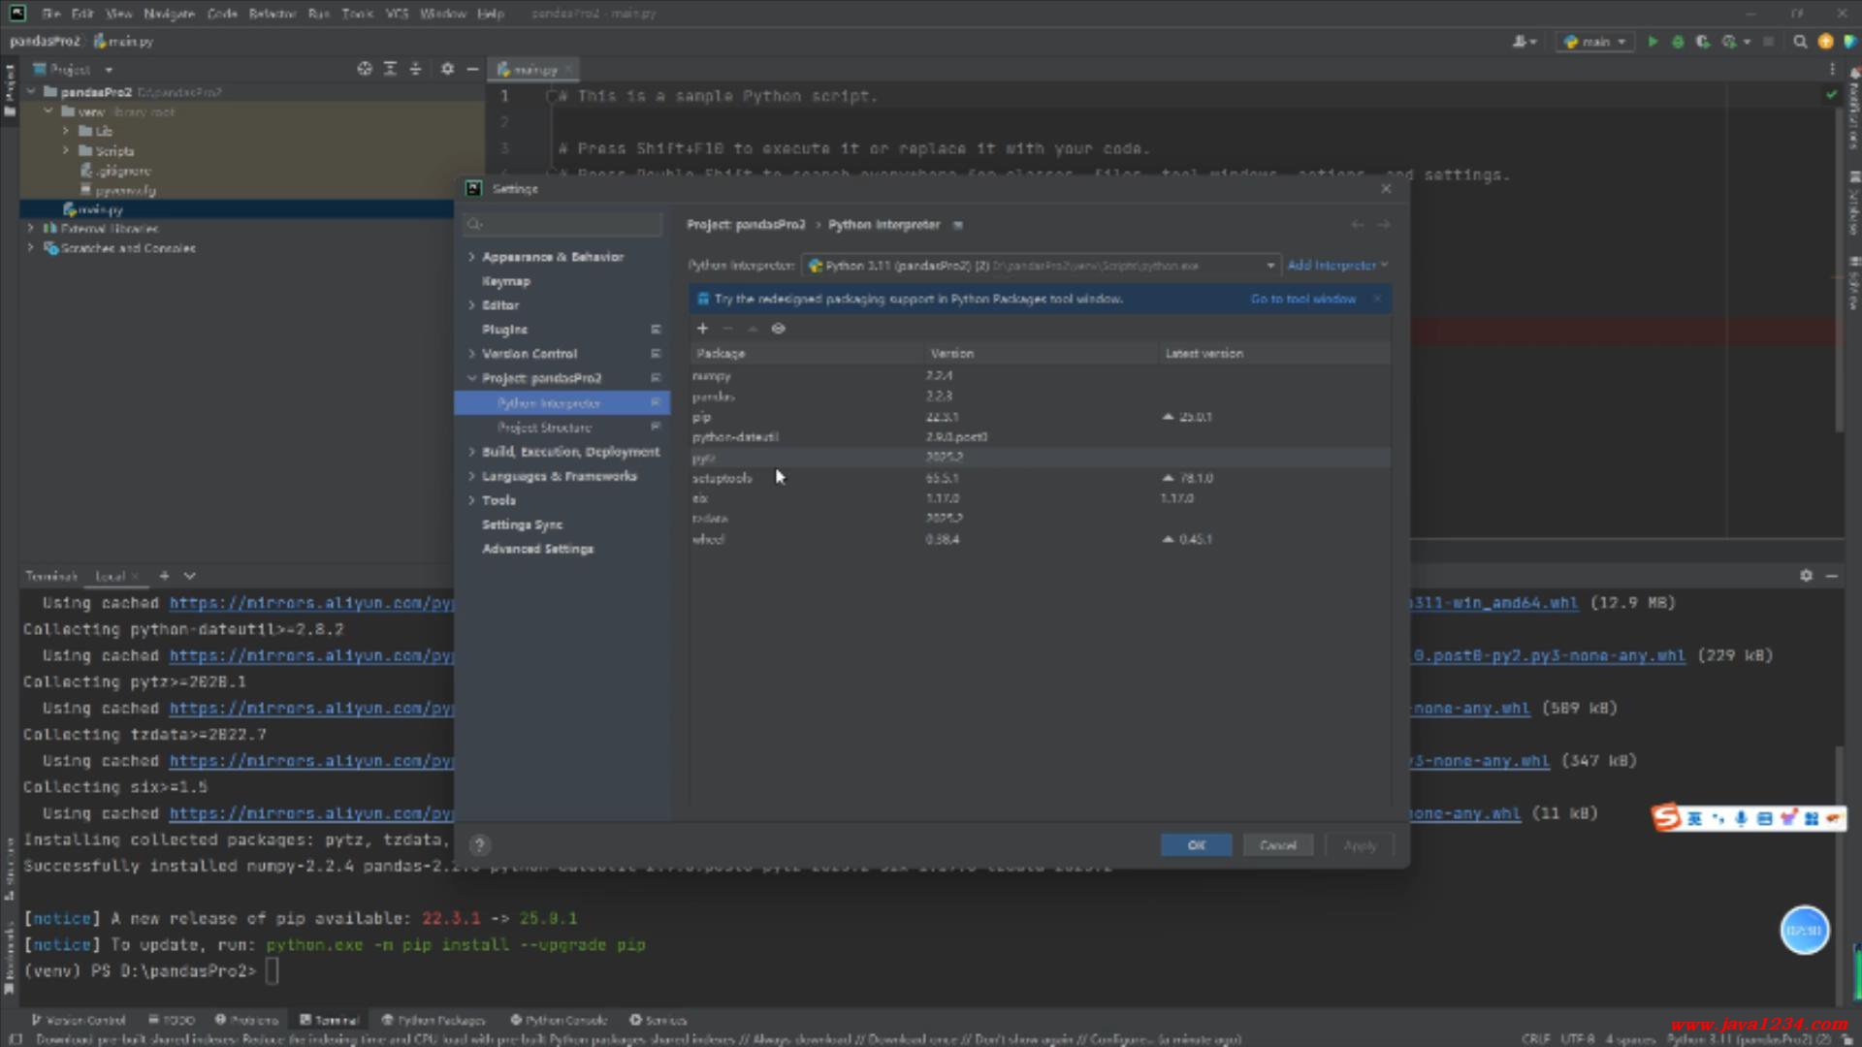This screenshot has width=1862, height=1047.
Task: Open Advanced Settings page
Action: coord(537,549)
